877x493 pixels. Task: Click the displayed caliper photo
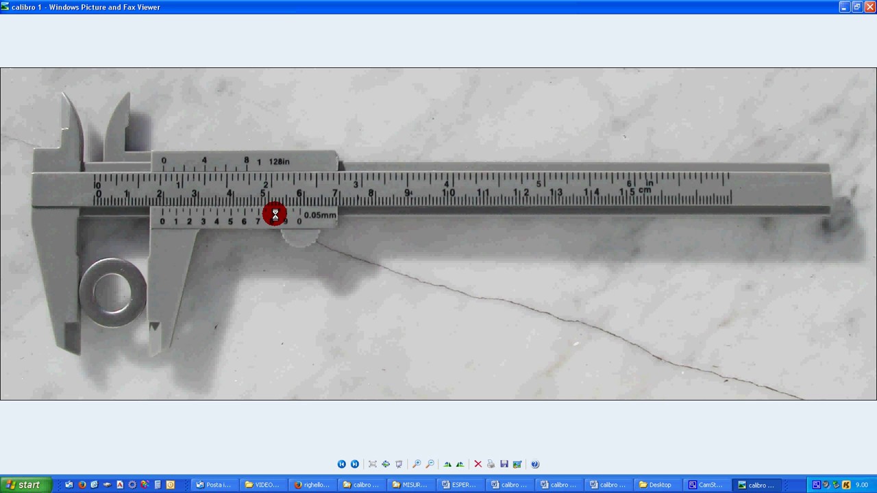(x=438, y=233)
